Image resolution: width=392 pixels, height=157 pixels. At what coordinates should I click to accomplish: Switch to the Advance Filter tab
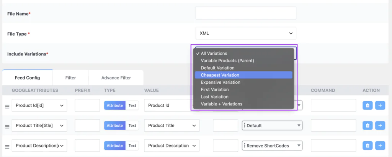[x=116, y=78]
